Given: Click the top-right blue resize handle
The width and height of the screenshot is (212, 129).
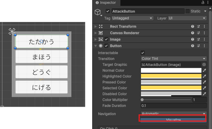Looking at the screenshot, I should (68, 35).
